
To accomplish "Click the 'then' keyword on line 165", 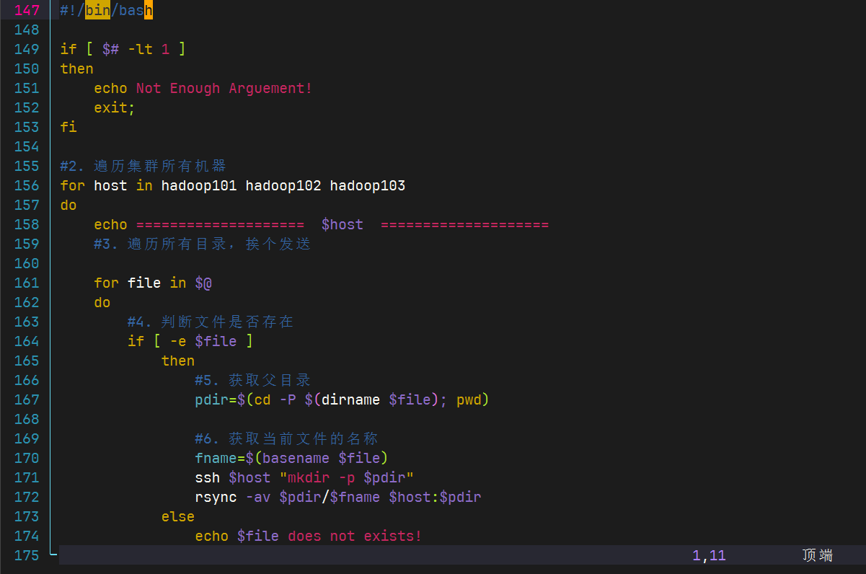I will pyautogui.click(x=178, y=361).
